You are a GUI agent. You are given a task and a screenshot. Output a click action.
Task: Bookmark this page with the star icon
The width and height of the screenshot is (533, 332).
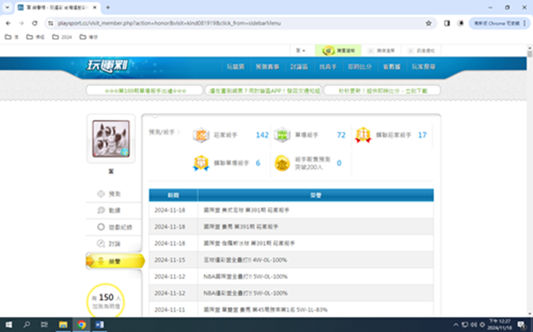pyautogui.click(x=428, y=22)
